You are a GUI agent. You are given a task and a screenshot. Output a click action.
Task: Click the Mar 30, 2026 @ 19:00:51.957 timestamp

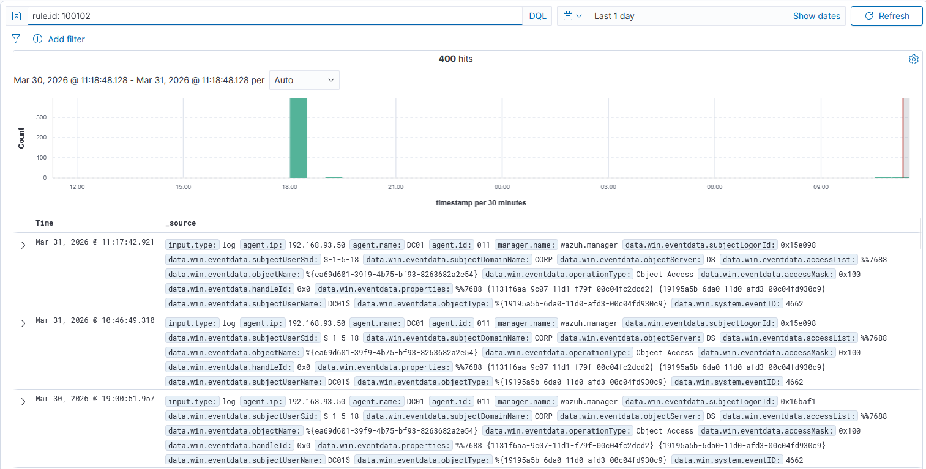95,399
